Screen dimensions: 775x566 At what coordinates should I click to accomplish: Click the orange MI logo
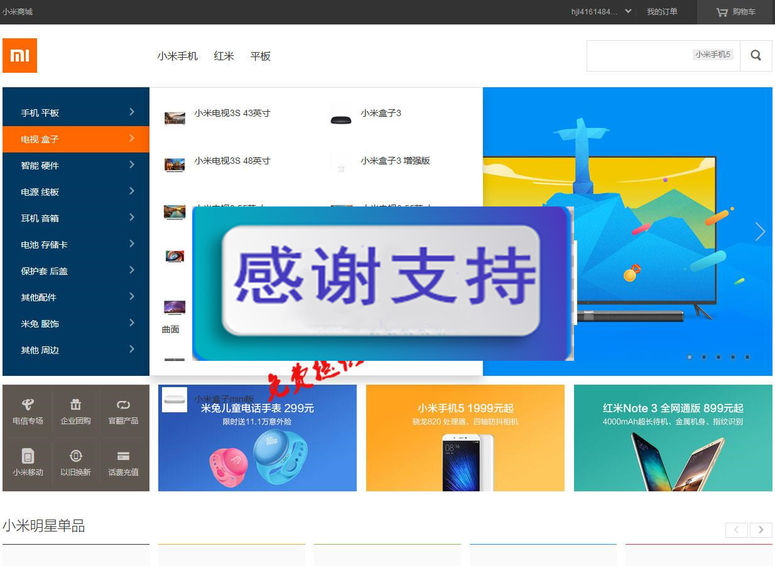point(19,55)
